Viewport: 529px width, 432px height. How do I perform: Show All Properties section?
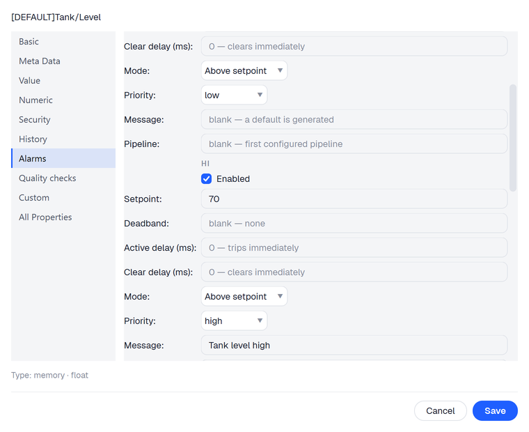[x=63, y=217]
